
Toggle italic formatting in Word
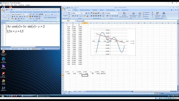(x=15, y=17)
